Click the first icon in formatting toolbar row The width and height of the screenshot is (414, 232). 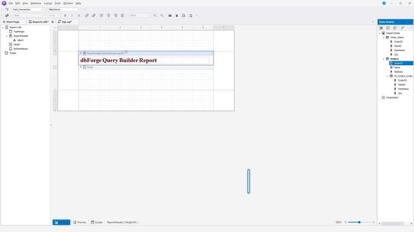(7, 15)
